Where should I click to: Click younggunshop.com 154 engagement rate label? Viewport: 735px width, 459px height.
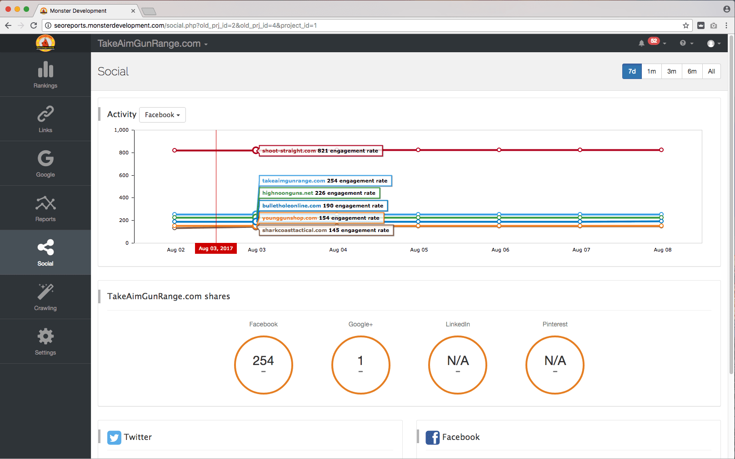[x=321, y=218]
